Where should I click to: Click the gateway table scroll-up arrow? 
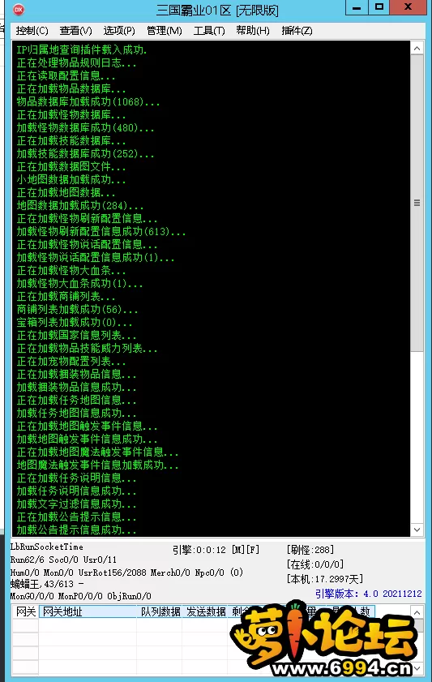coord(417,612)
